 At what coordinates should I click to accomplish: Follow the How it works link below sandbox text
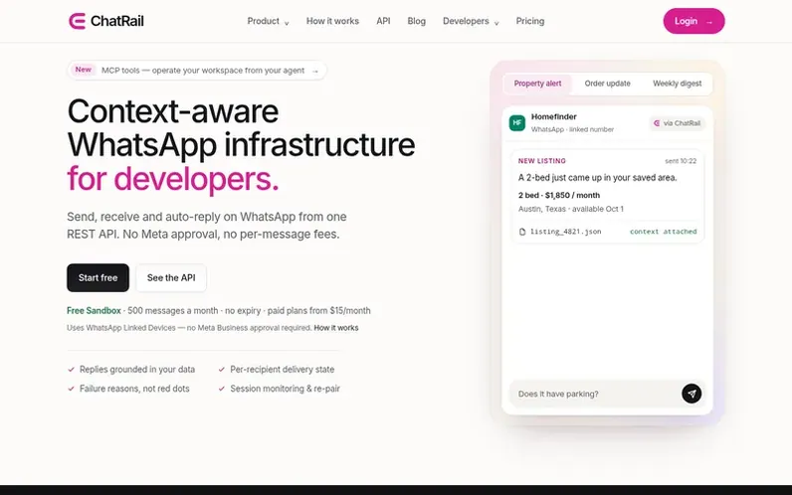click(336, 328)
